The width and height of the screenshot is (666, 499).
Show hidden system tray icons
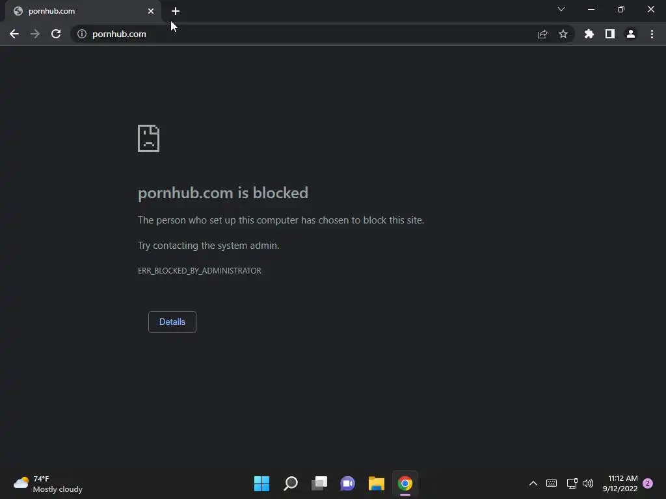pos(533,483)
